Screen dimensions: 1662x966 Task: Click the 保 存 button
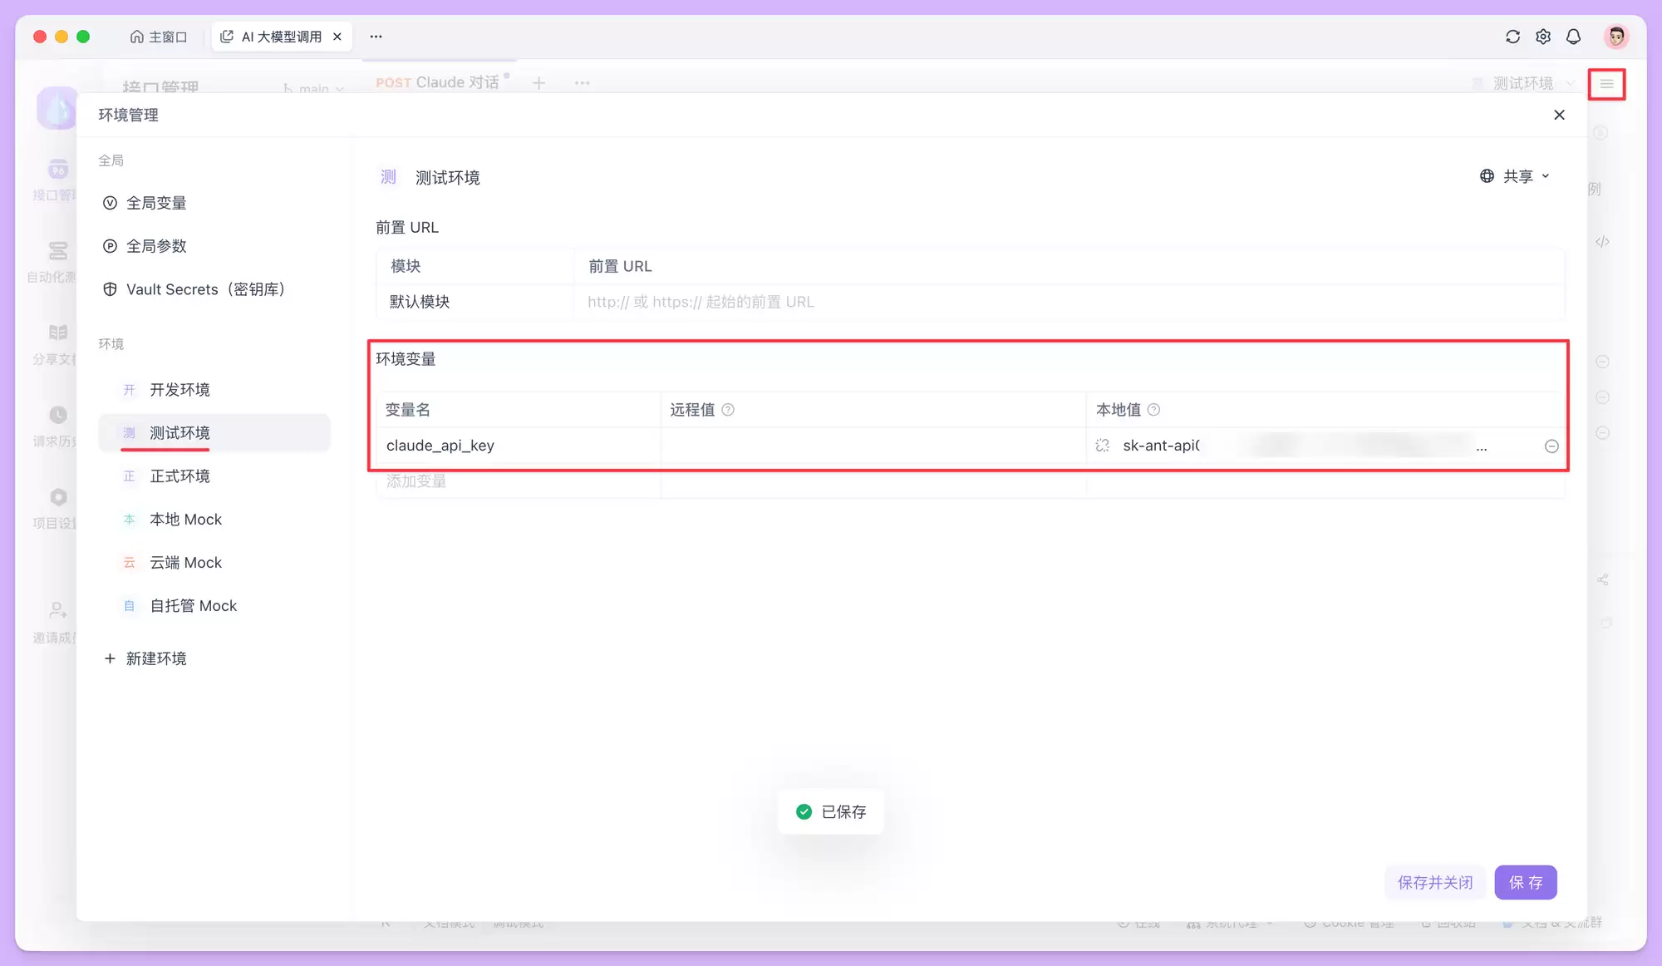[x=1526, y=882]
